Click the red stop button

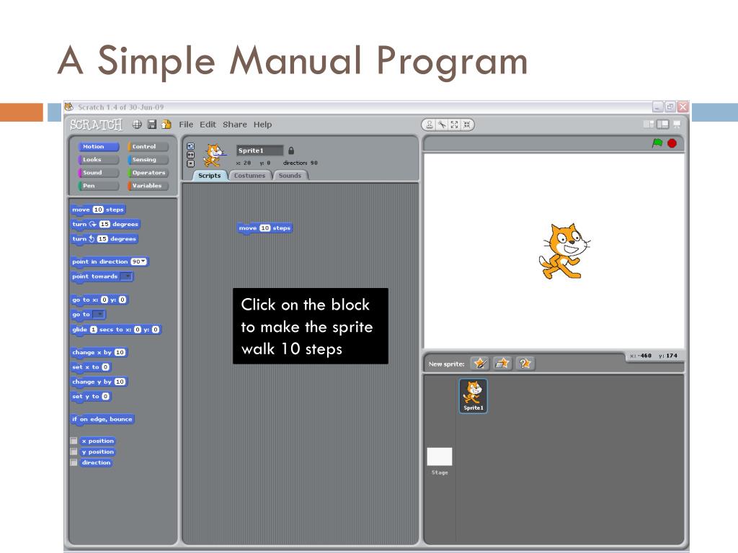click(672, 143)
